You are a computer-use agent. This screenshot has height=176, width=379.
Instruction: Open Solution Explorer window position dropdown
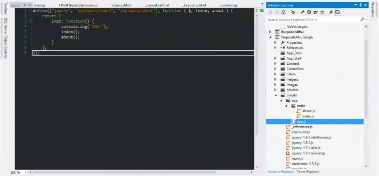(356, 5)
